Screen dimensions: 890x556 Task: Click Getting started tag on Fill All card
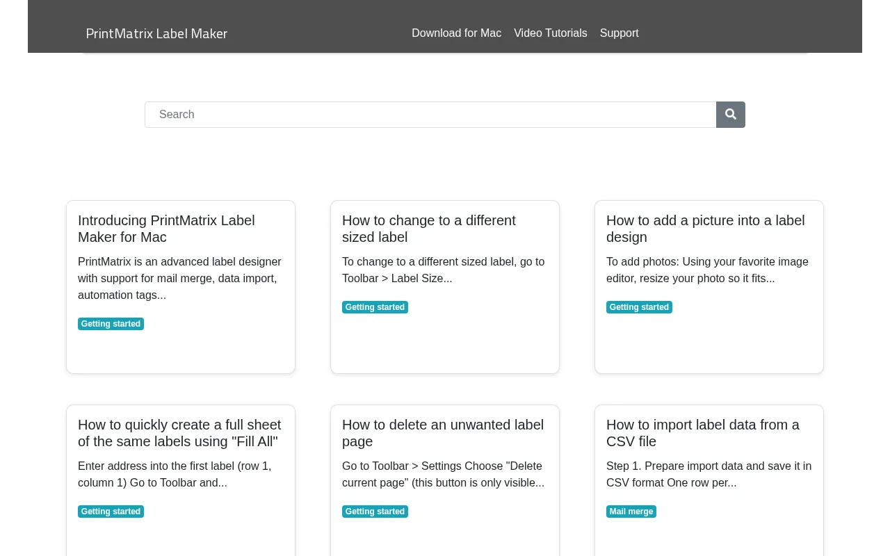point(111,512)
